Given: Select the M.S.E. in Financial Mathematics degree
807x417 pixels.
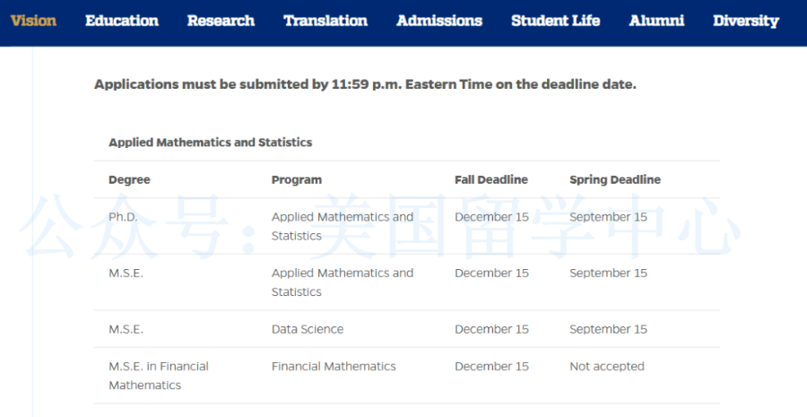Looking at the screenshot, I should (158, 376).
